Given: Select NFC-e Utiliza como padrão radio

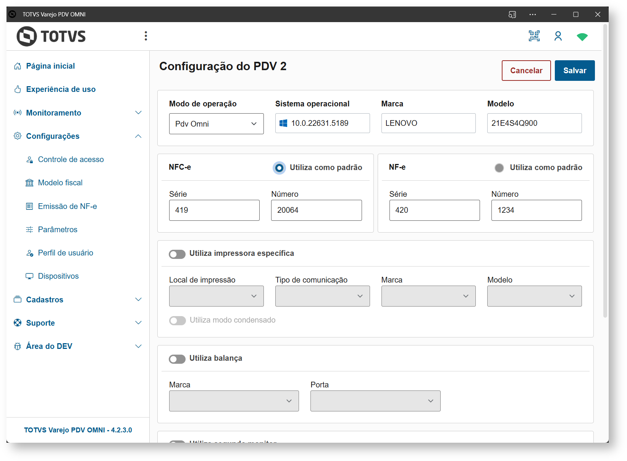Looking at the screenshot, I should tap(280, 168).
